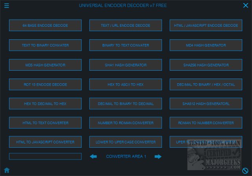Open Decimal to Binary / Hex / Octal

206,84
